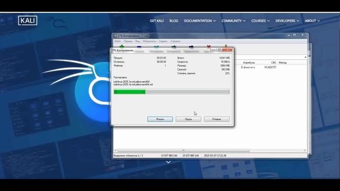Open the BLOG link
The image size is (340, 191).
click(x=174, y=21)
